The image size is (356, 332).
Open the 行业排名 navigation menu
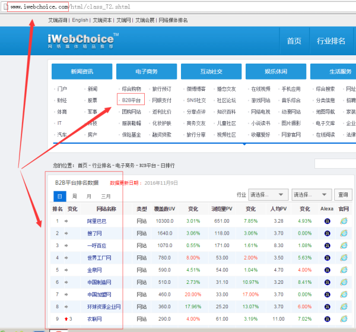pos(330,41)
